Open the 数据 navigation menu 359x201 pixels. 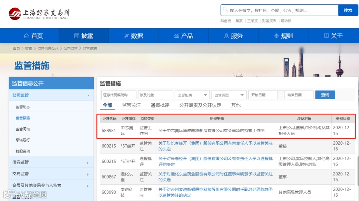tap(134, 36)
